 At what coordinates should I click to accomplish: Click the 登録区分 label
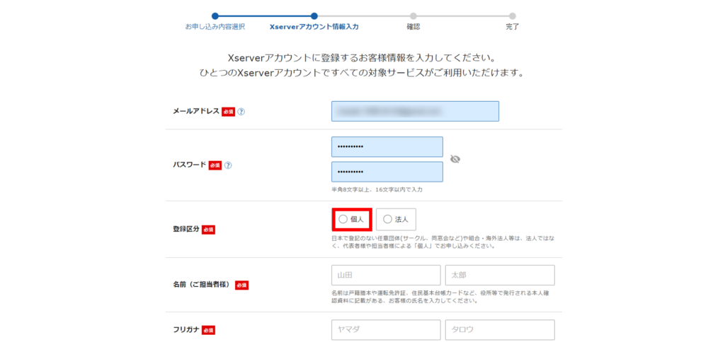pyautogui.click(x=186, y=229)
